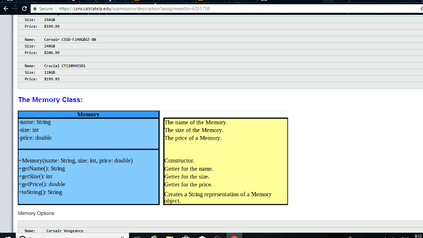The width and height of the screenshot is (423, 238).
Task: Reload the page with the refresh icon
Action: (x=24, y=9)
